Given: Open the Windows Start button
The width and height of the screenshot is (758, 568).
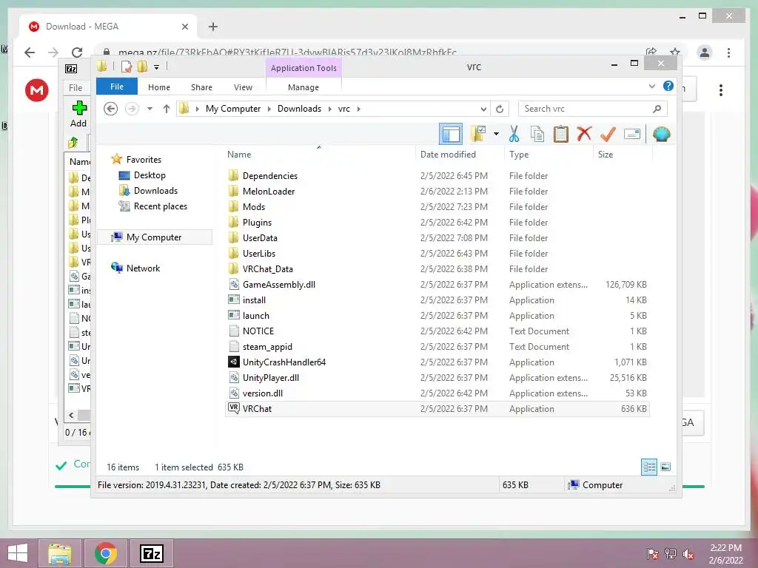Looking at the screenshot, I should pyautogui.click(x=18, y=553).
